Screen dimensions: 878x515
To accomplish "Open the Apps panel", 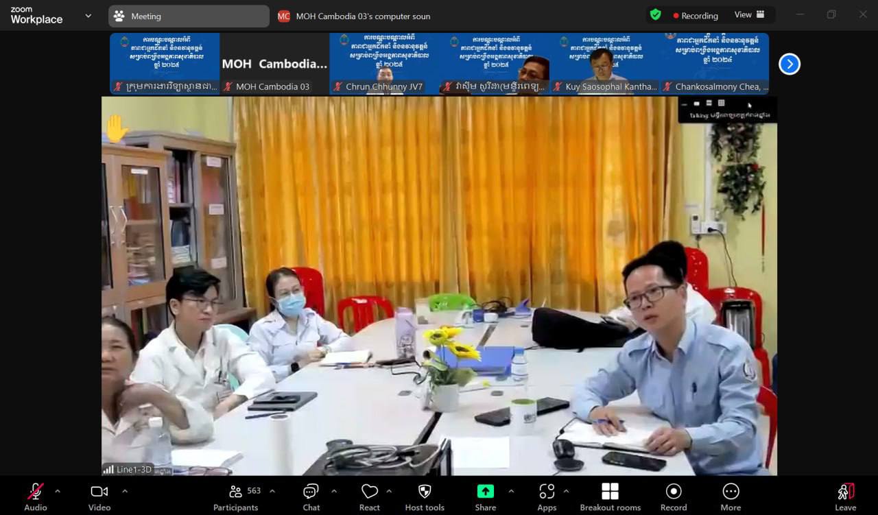I will tap(547, 496).
